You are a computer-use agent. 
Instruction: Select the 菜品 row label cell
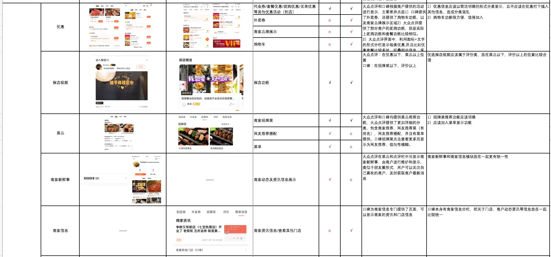click(x=60, y=133)
